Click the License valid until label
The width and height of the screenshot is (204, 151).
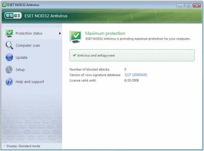tap(83, 80)
